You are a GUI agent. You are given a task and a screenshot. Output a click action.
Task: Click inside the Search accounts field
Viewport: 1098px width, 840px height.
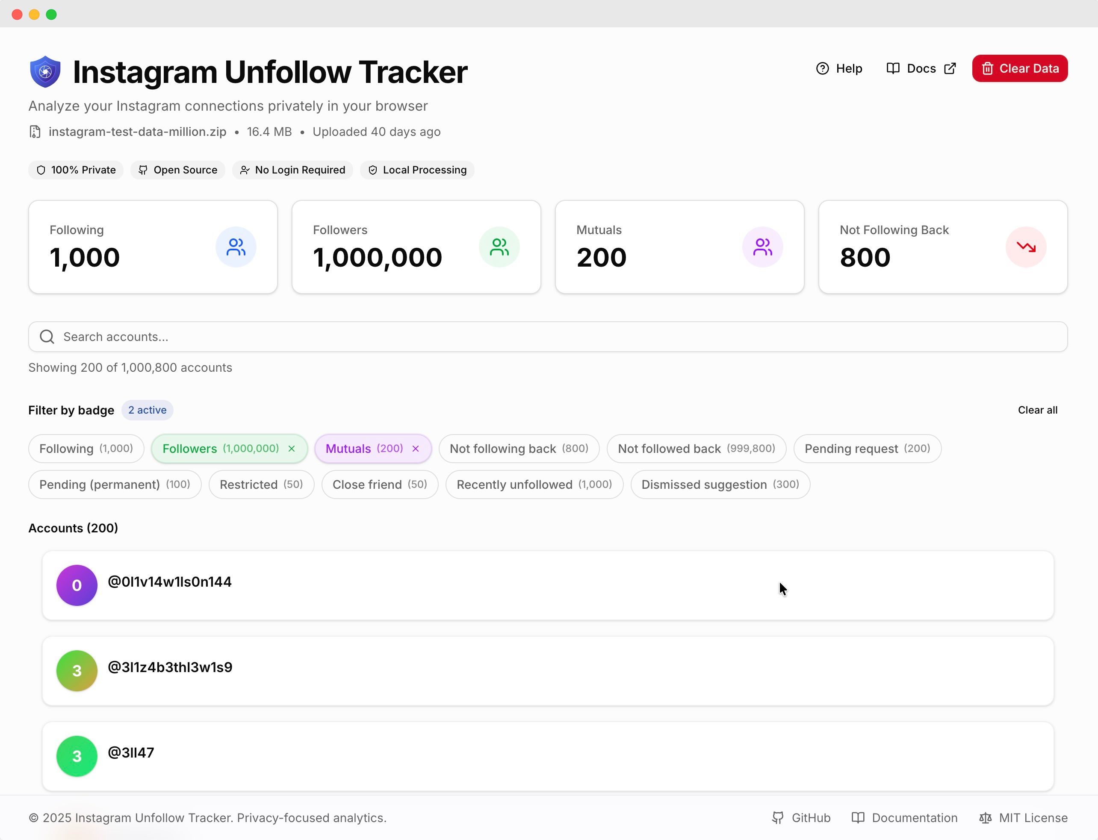[x=300, y=337]
